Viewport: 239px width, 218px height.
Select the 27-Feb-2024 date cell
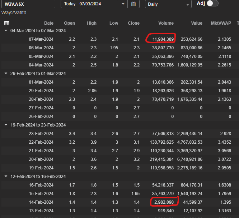click(41, 108)
